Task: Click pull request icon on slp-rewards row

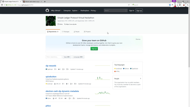Action: click(x=67, y=69)
